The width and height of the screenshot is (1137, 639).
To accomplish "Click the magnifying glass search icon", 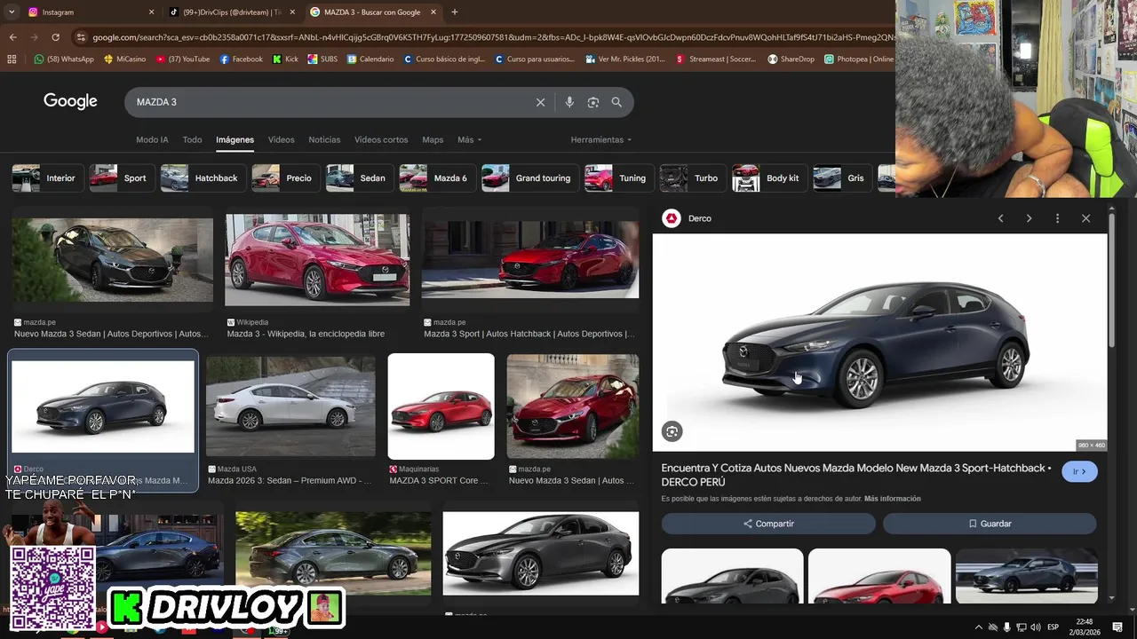I will coord(616,102).
